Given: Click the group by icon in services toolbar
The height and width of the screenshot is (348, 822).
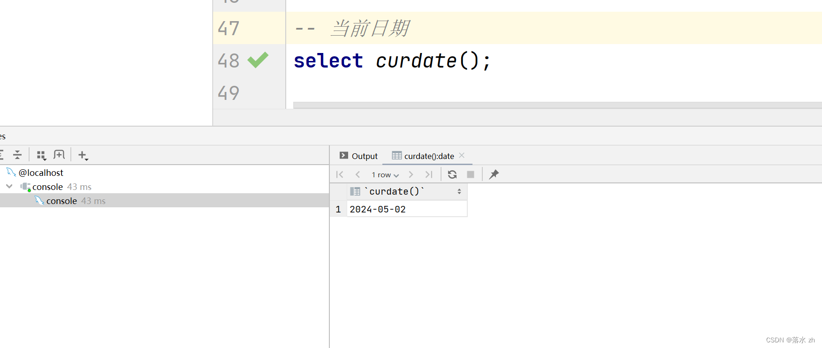Looking at the screenshot, I should point(41,155).
